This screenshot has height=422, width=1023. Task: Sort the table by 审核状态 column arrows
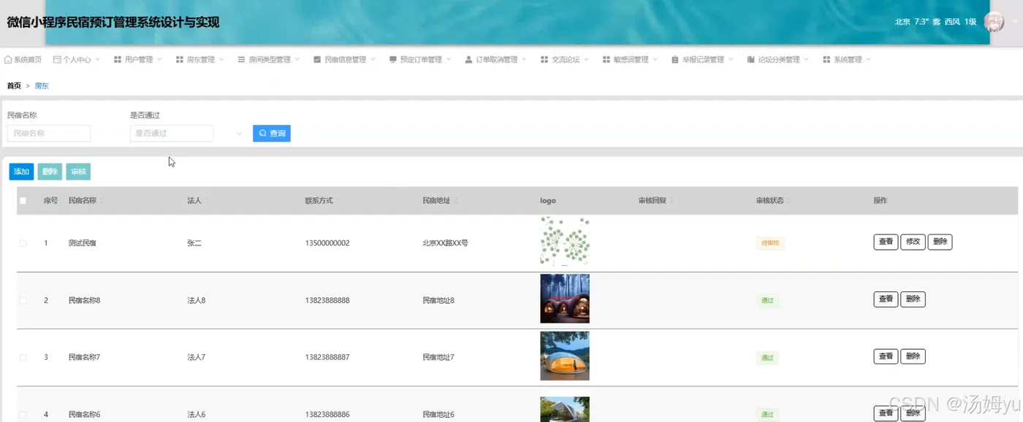tap(789, 201)
